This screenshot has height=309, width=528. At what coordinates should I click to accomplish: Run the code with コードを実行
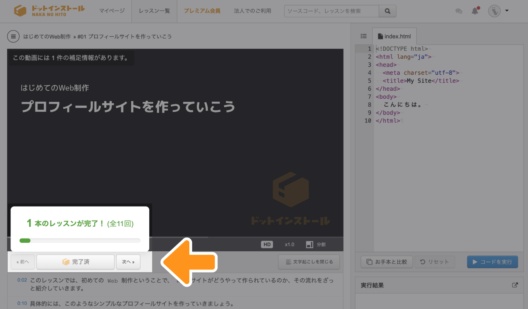click(492, 262)
